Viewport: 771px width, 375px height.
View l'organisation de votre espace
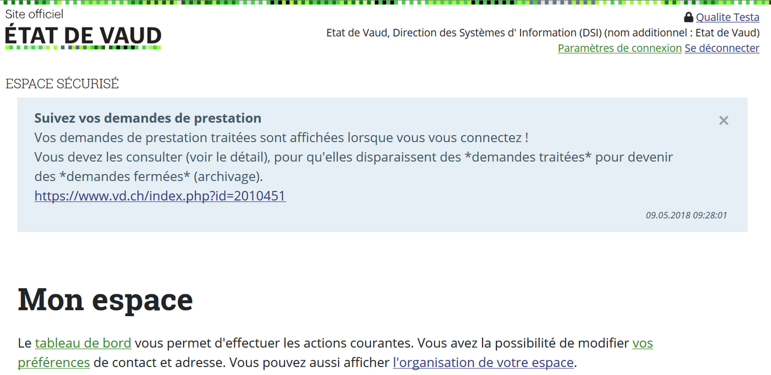click(483, 363)
